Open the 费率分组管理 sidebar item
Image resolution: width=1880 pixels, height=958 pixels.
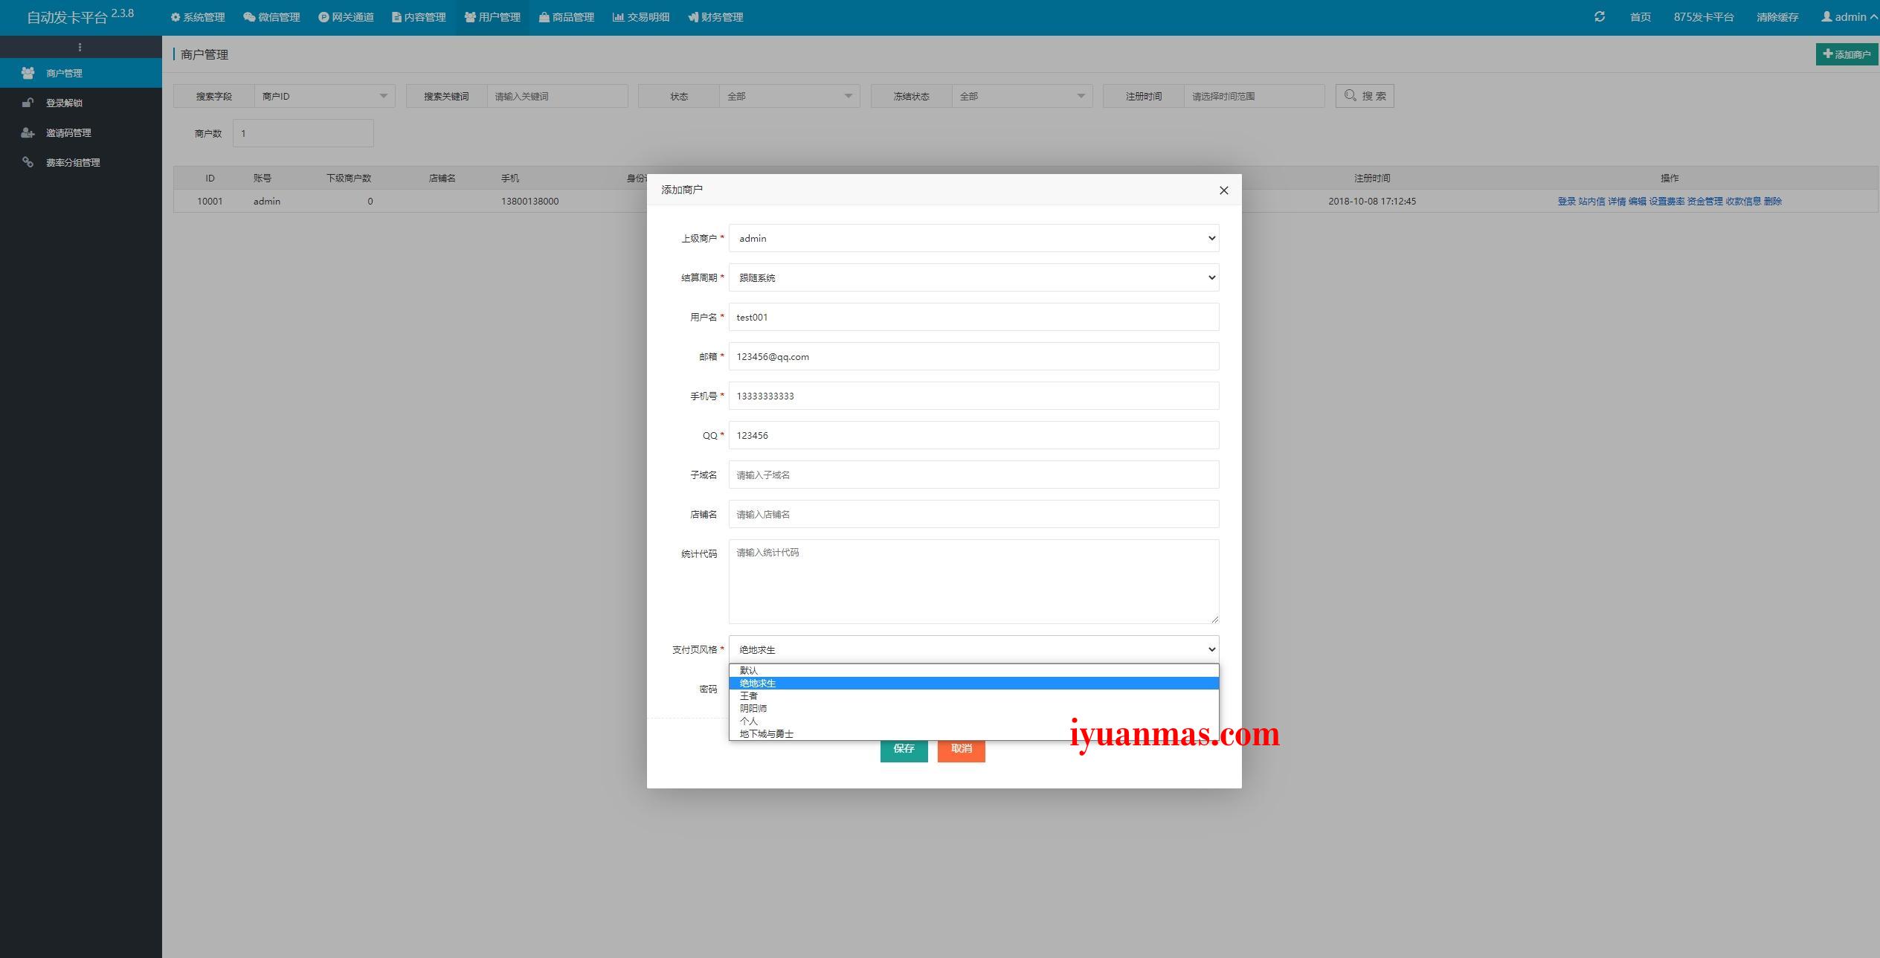pyautogui.click(x=81, y=162)
